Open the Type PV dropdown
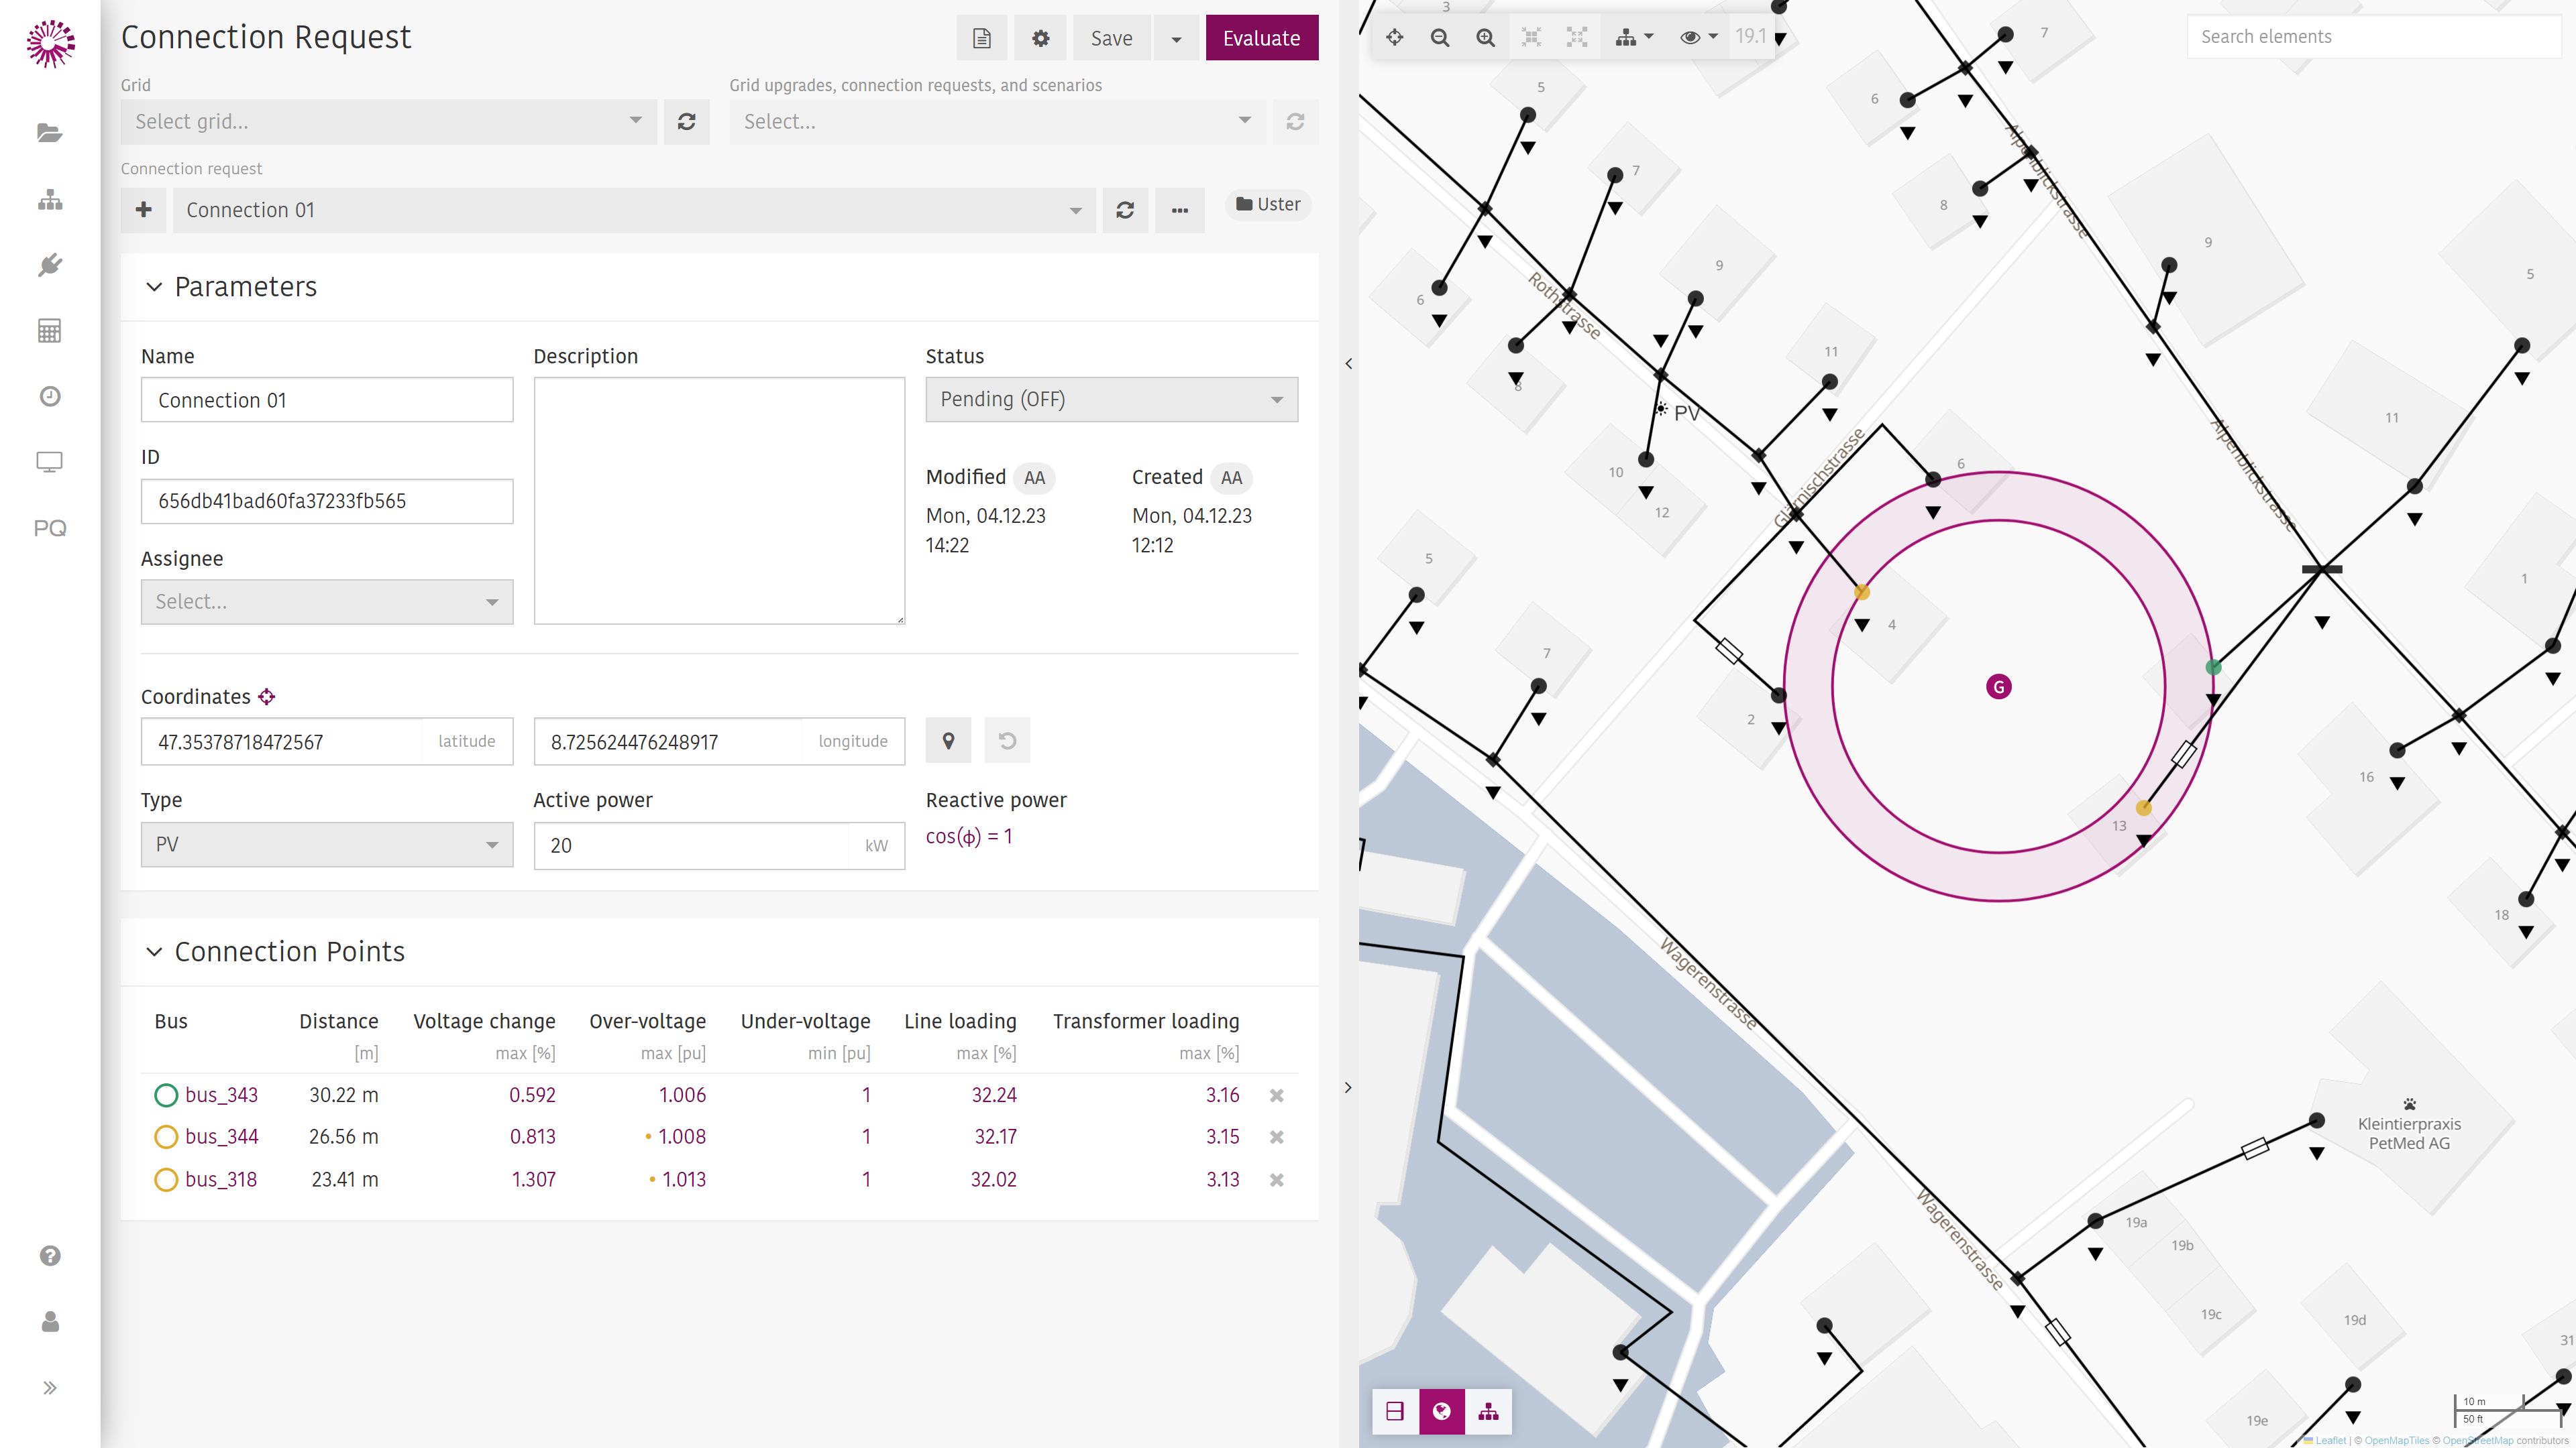The height and width of the screenshot is (1448, 2576). (327, 845)
